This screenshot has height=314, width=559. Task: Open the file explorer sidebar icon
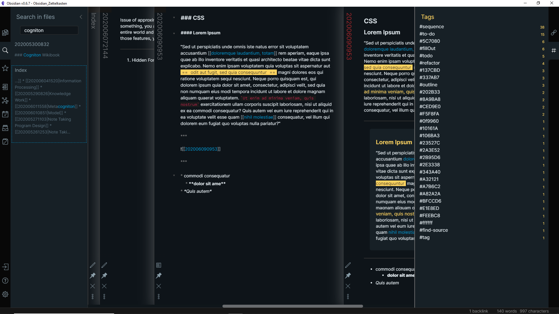5,33
